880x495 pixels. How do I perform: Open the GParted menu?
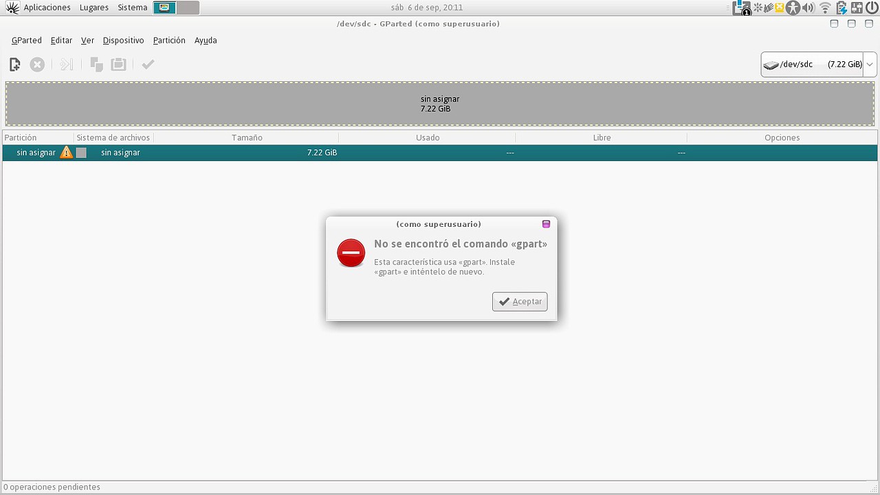click(x=27, y=41)
